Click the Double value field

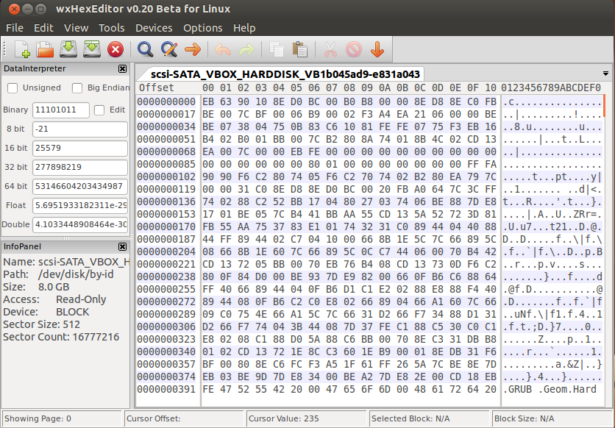(x=80, y=225)
